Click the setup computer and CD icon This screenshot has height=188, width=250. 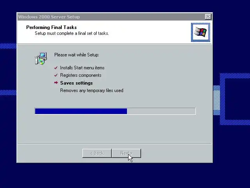(41, 58)
